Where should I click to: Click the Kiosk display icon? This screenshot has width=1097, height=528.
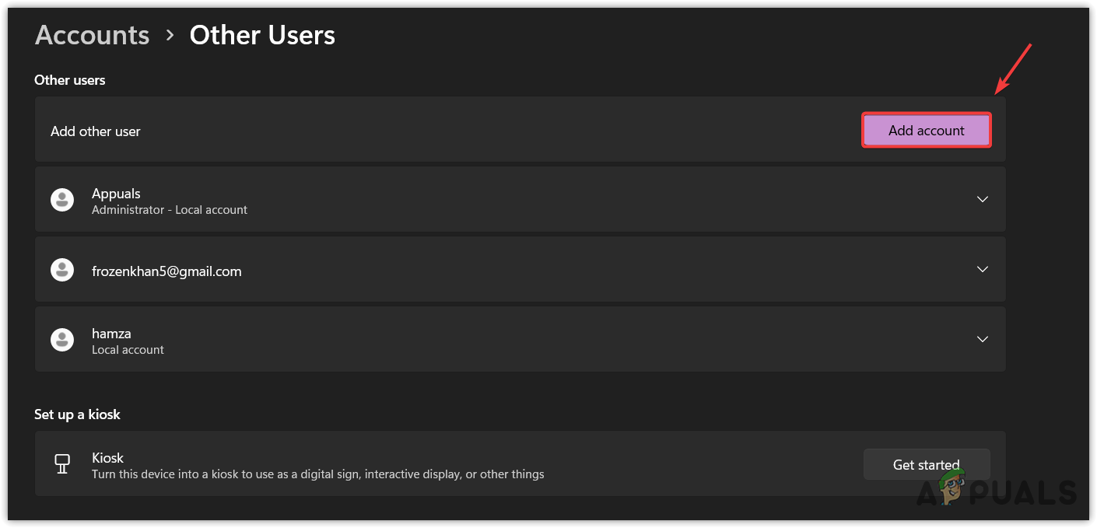pos(62,464)
